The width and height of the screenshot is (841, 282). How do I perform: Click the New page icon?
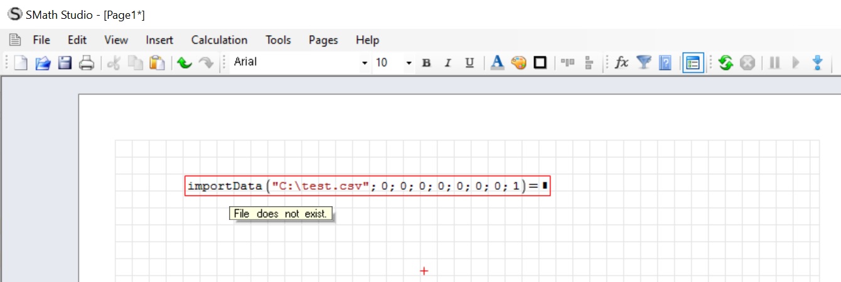tap(21, 63)
